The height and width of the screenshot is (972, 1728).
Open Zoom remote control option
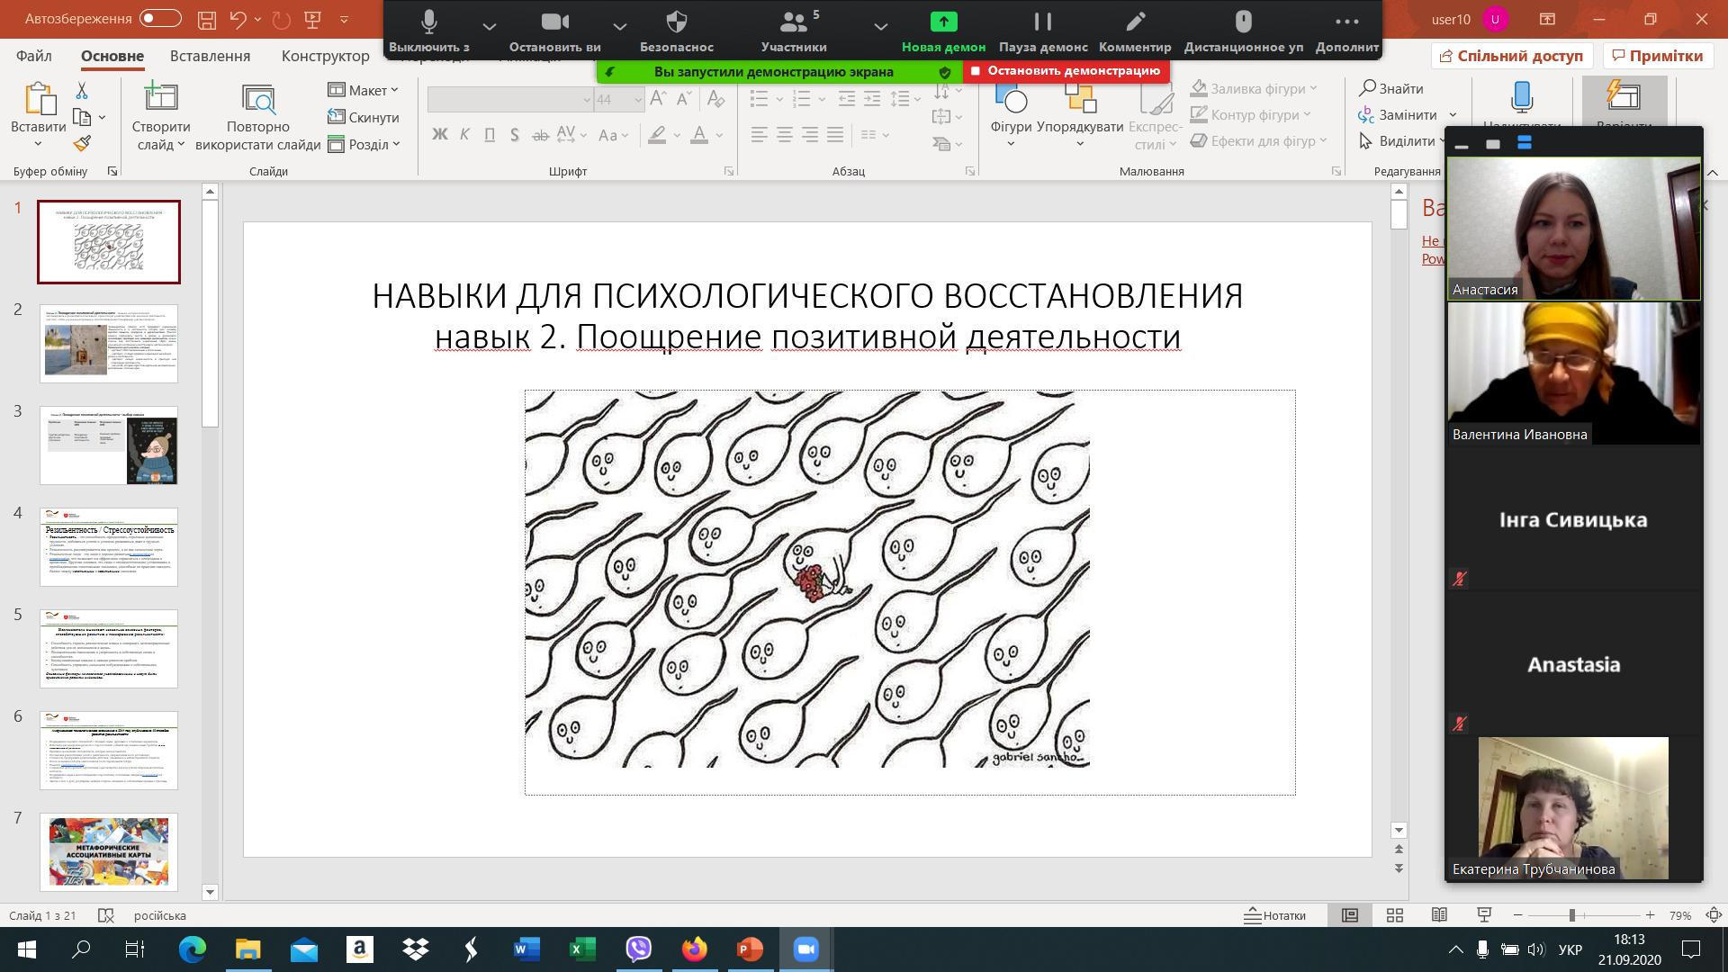pos(1243,31)
